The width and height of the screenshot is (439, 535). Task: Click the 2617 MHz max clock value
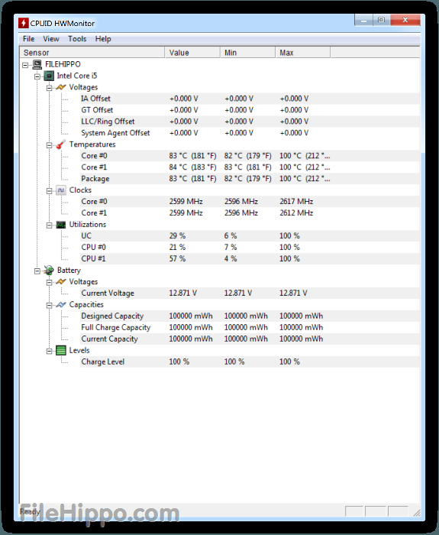pyautogui.click(x=296, y=202)
